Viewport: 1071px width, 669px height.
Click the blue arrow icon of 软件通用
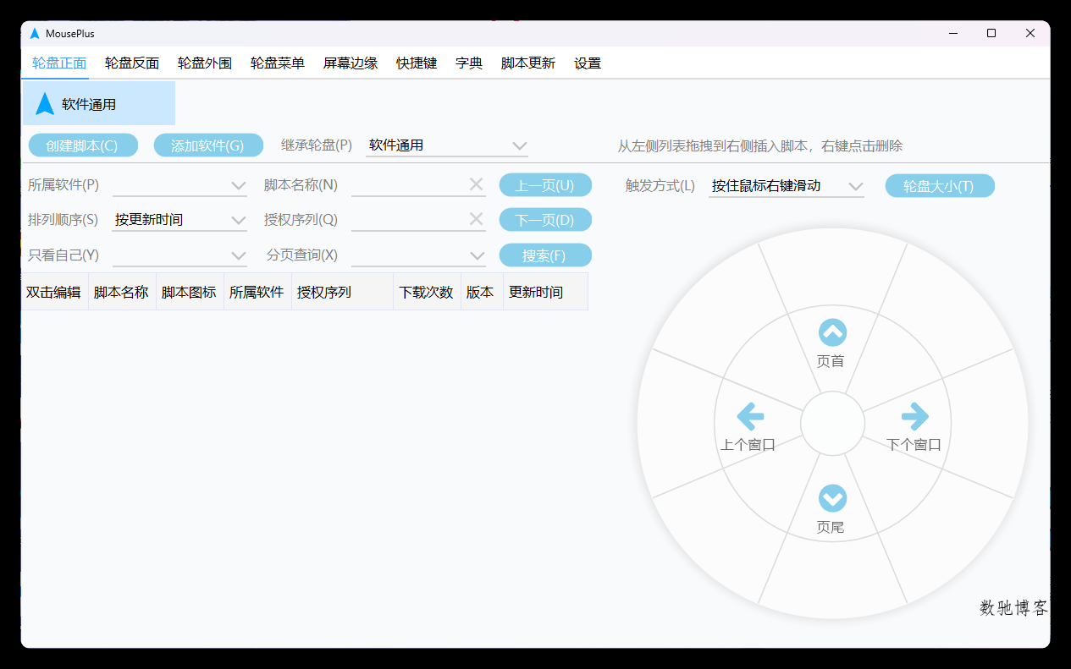45,104
